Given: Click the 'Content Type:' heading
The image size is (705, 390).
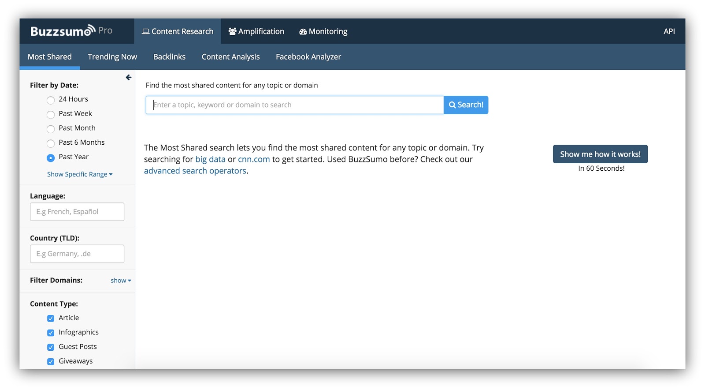Looking at the screenshot, I should click(x=54, y=304).
